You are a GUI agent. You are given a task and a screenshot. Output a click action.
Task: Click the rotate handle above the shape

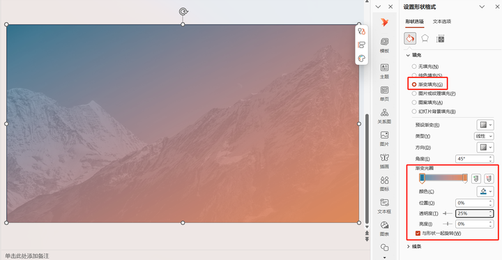pos(183,12)
